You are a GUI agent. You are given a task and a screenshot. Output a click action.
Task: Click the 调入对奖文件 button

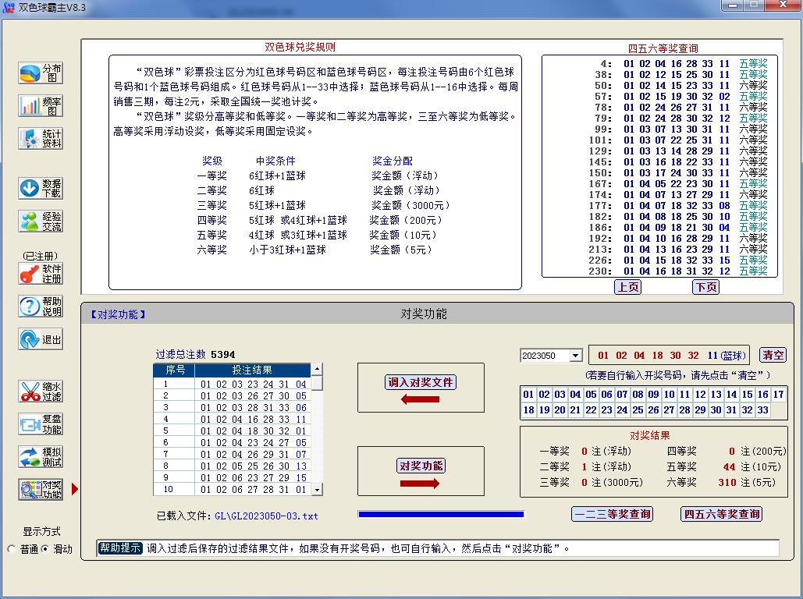421,382
